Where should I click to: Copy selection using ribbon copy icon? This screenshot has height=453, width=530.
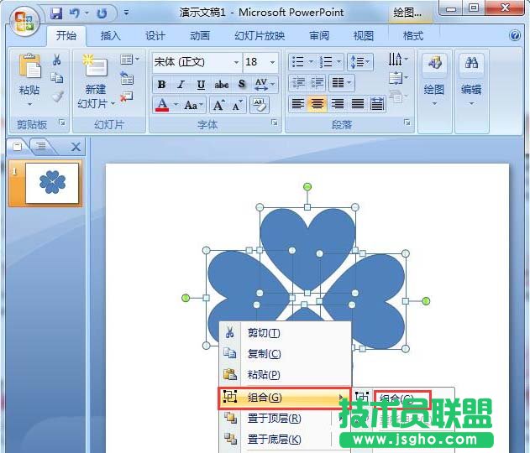57,78
